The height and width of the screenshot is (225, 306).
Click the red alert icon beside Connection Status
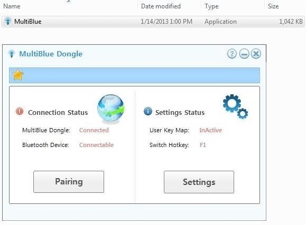20,112
